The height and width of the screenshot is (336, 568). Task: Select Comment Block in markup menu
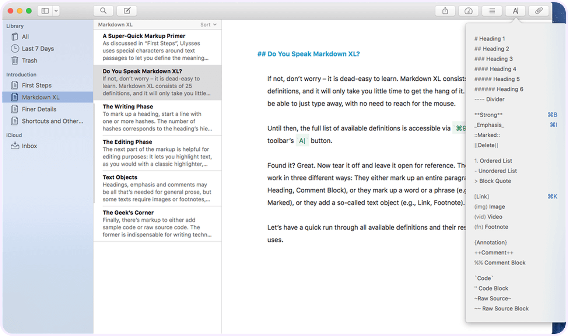coord(500,263)
